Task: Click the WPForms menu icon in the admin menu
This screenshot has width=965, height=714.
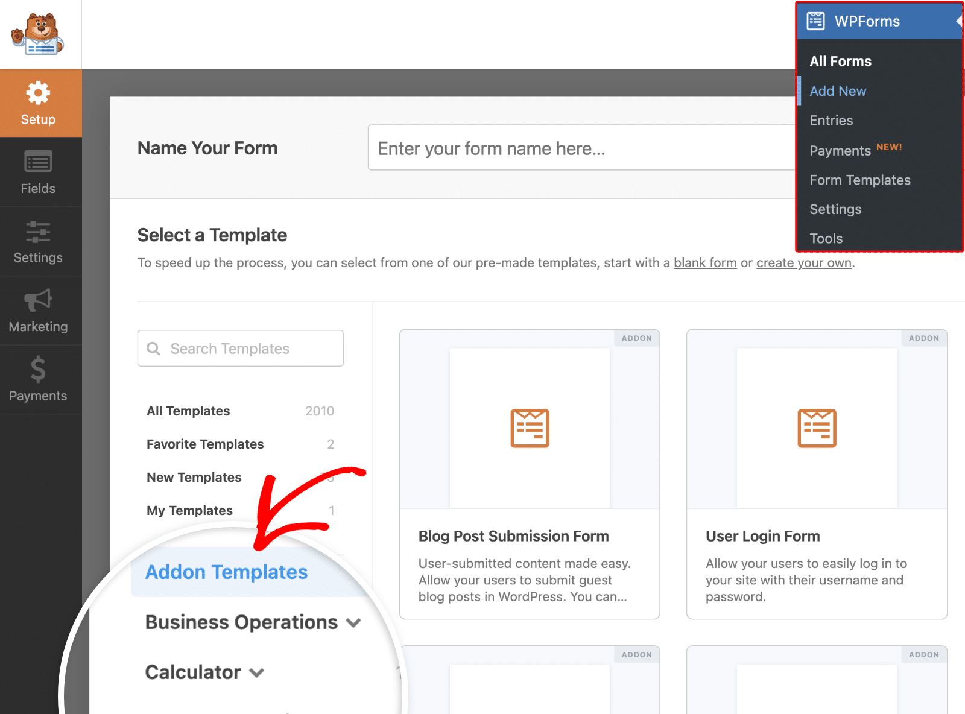Action: [816, 21]
